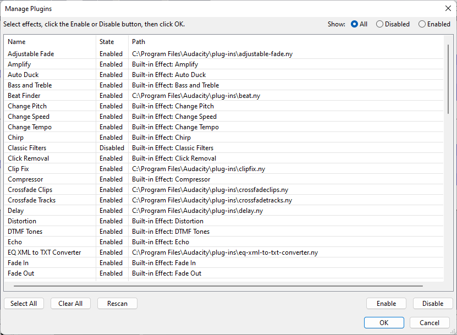Sort plugins by the Path column
The height and width of the screenshot is (335, 457).
(x=136, y=41)
